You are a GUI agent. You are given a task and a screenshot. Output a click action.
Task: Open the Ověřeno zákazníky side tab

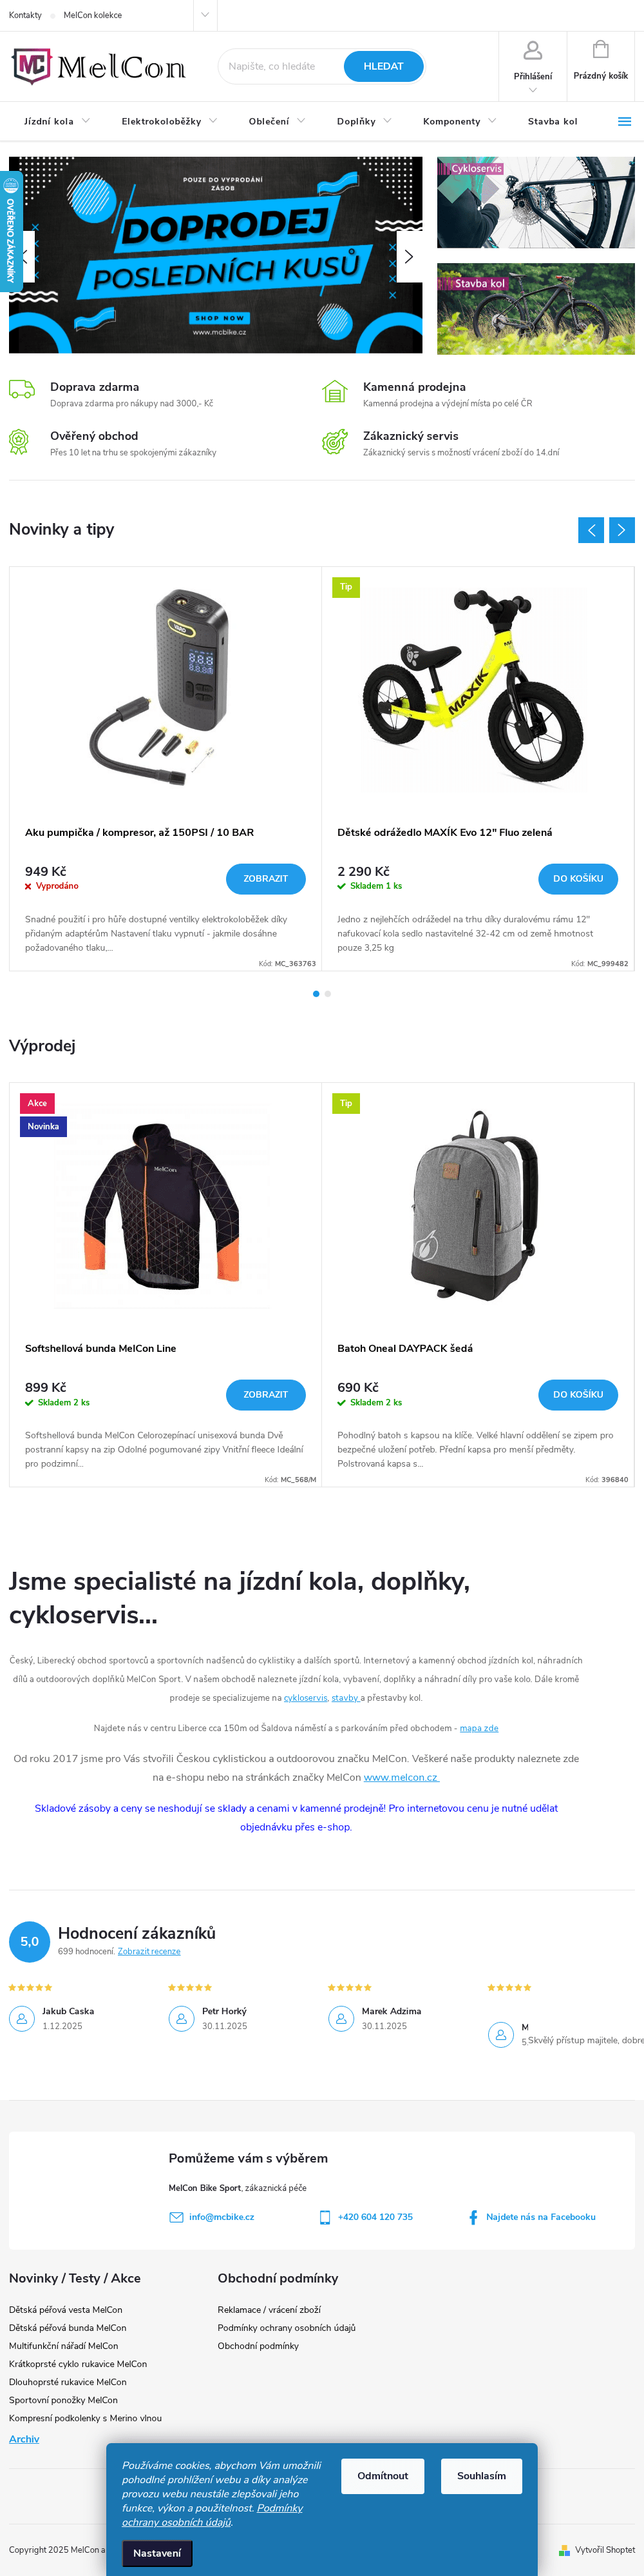11,229
